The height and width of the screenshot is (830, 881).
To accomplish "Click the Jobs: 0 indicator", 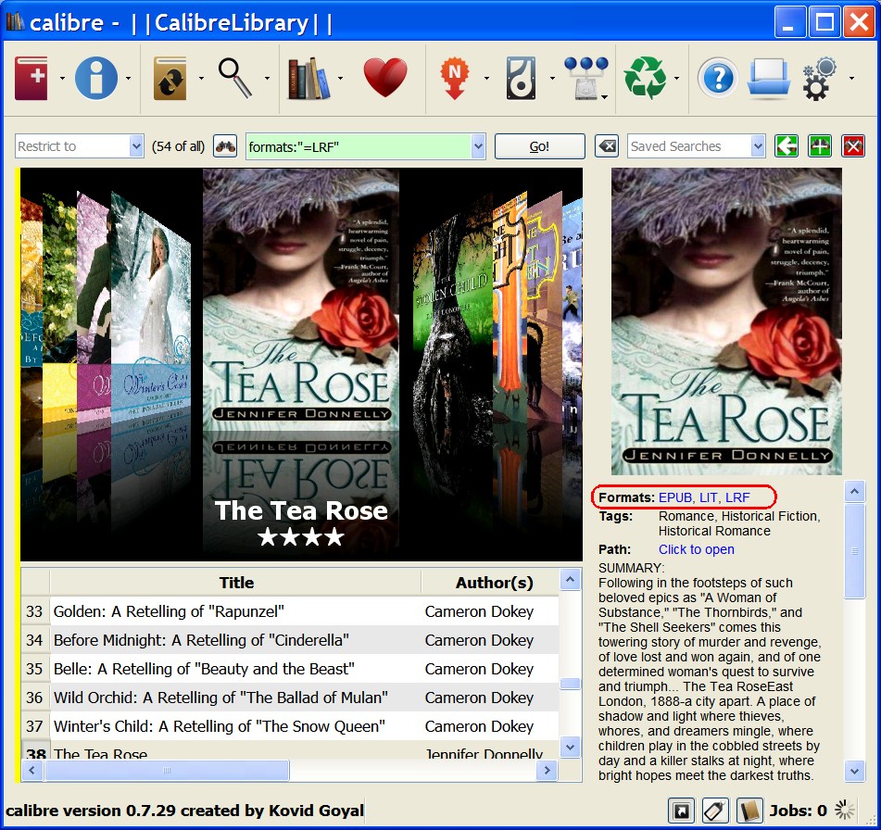I will click(x=798, y=811).
